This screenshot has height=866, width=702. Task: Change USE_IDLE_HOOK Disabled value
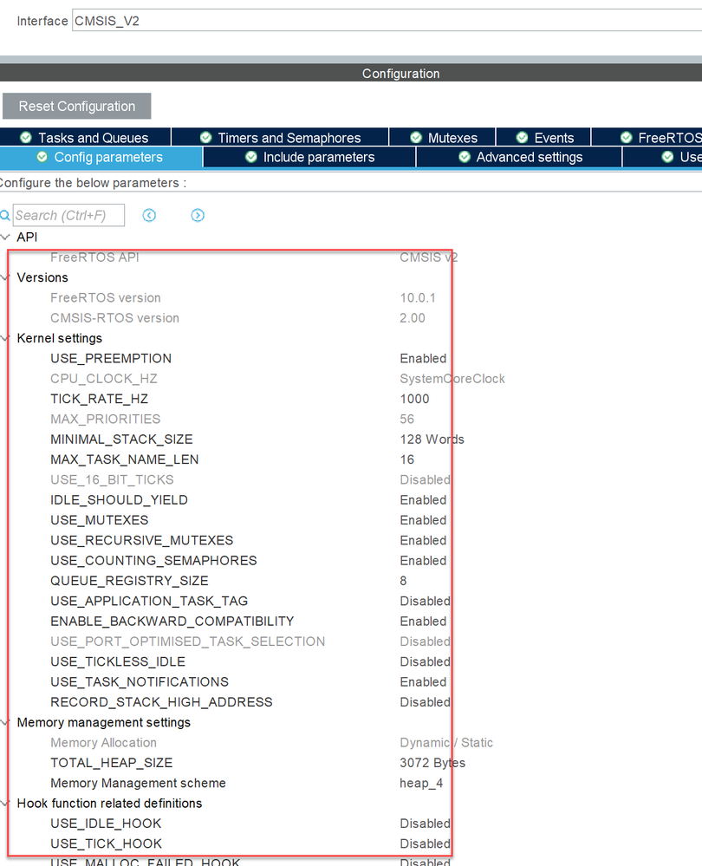tap(426, 824)
